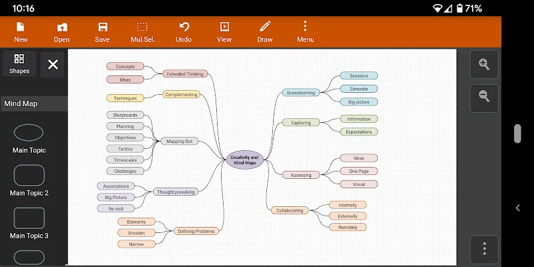
Task: Close the shapes sidebar with X
Action: point(53,65)
